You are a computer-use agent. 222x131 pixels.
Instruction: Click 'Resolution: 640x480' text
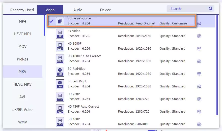[x=133, y=124]
